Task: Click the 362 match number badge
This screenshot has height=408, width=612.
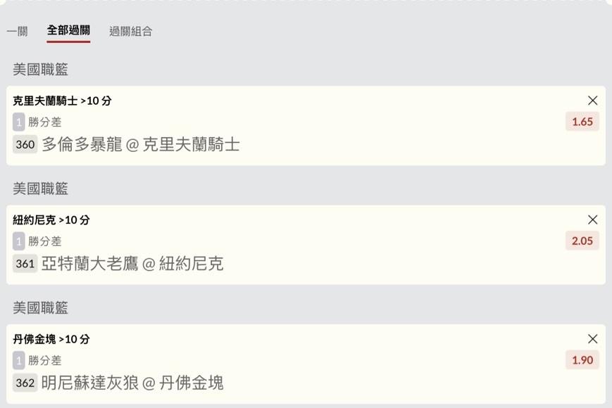Action: point(25,383)
